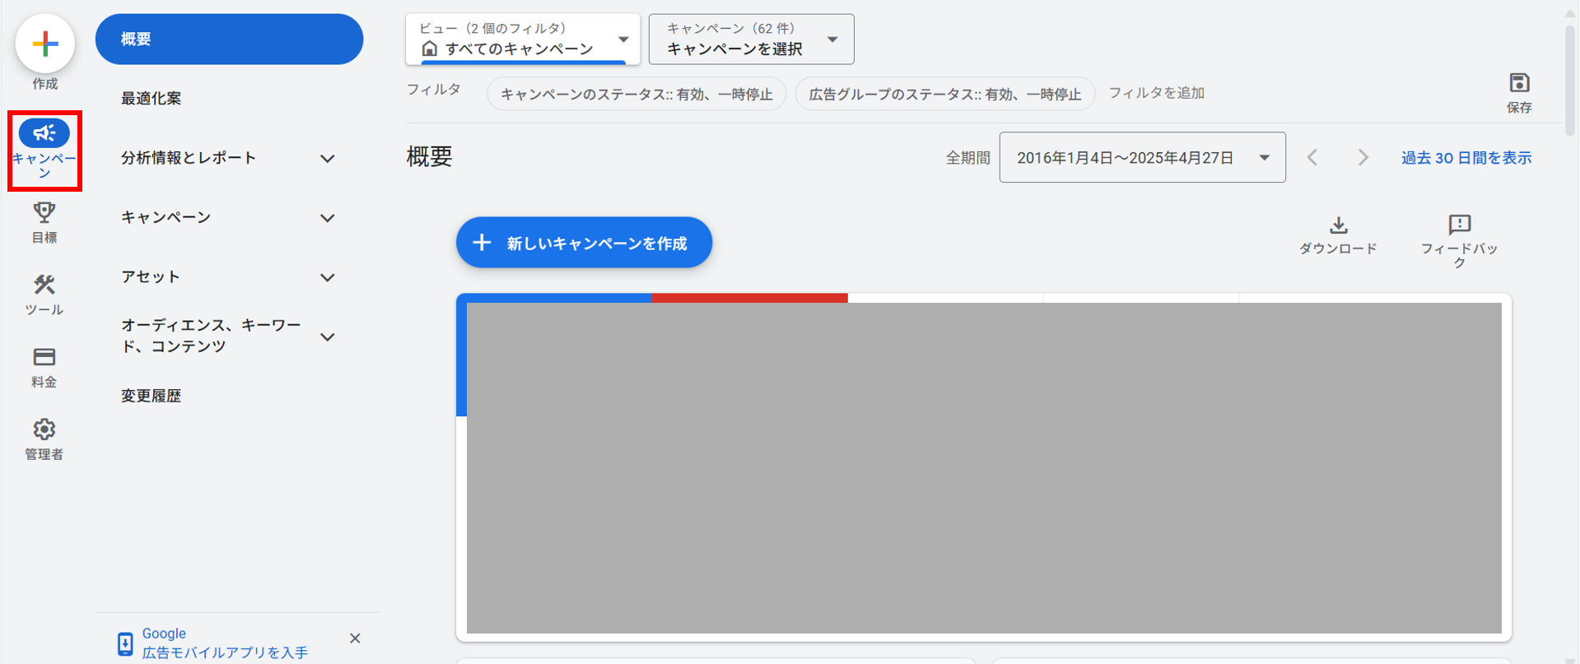Go to next date range arrow
Screen dimensions: 1580x664
1363,157
